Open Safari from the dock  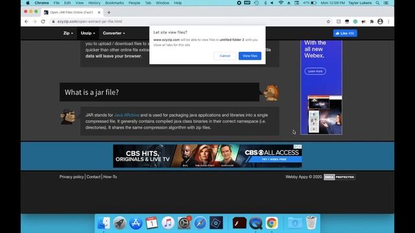point(200,223)
